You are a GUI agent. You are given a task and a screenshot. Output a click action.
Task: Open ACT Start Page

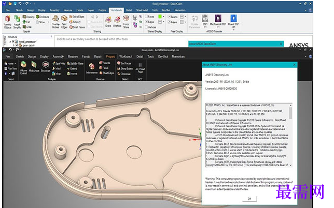point(140,68)
